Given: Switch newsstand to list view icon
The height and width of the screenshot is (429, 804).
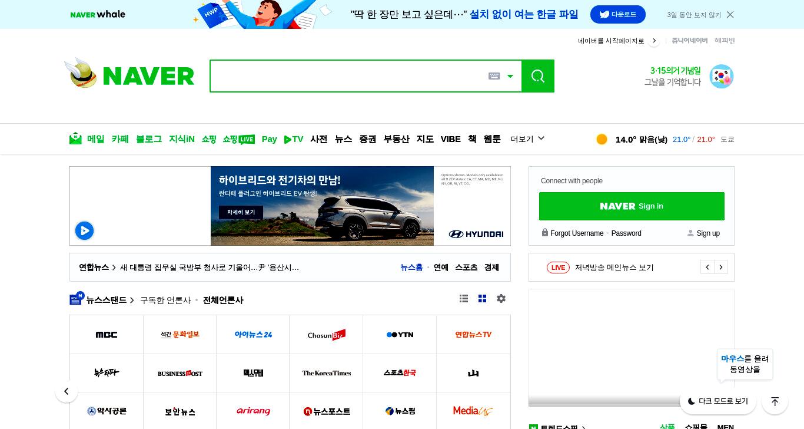Looking at the screenshot, I should point(464,299).
